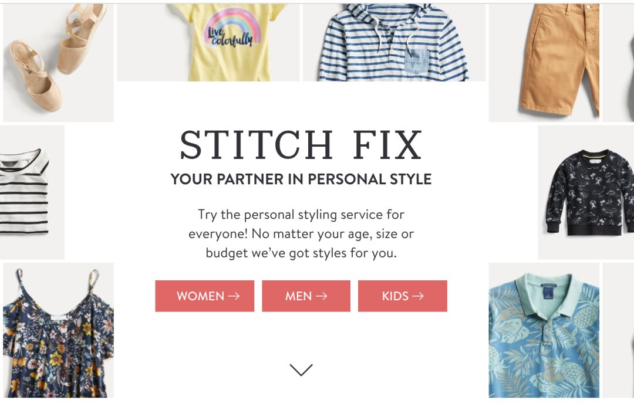Image resolution: width=634 pixels, height=417 pixels.
Task: Open the blue striped hoodie image
Action: 394,42
